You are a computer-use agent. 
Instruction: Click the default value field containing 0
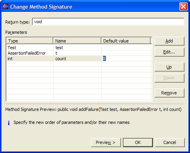[x=126, y=59]
